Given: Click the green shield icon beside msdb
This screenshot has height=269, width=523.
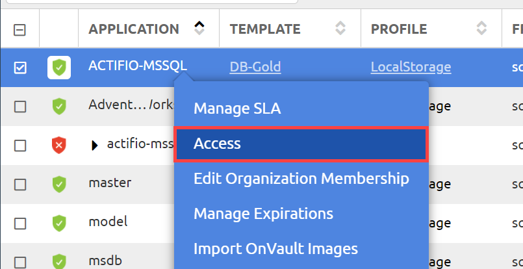Looking at the screenshot, I should [x=59, y=261].
